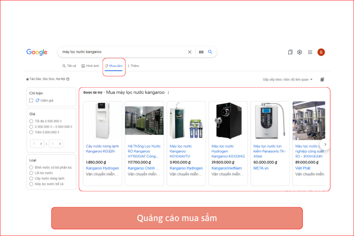Clear the search box with X icon

pyautogui.click(x=190, y=52)
